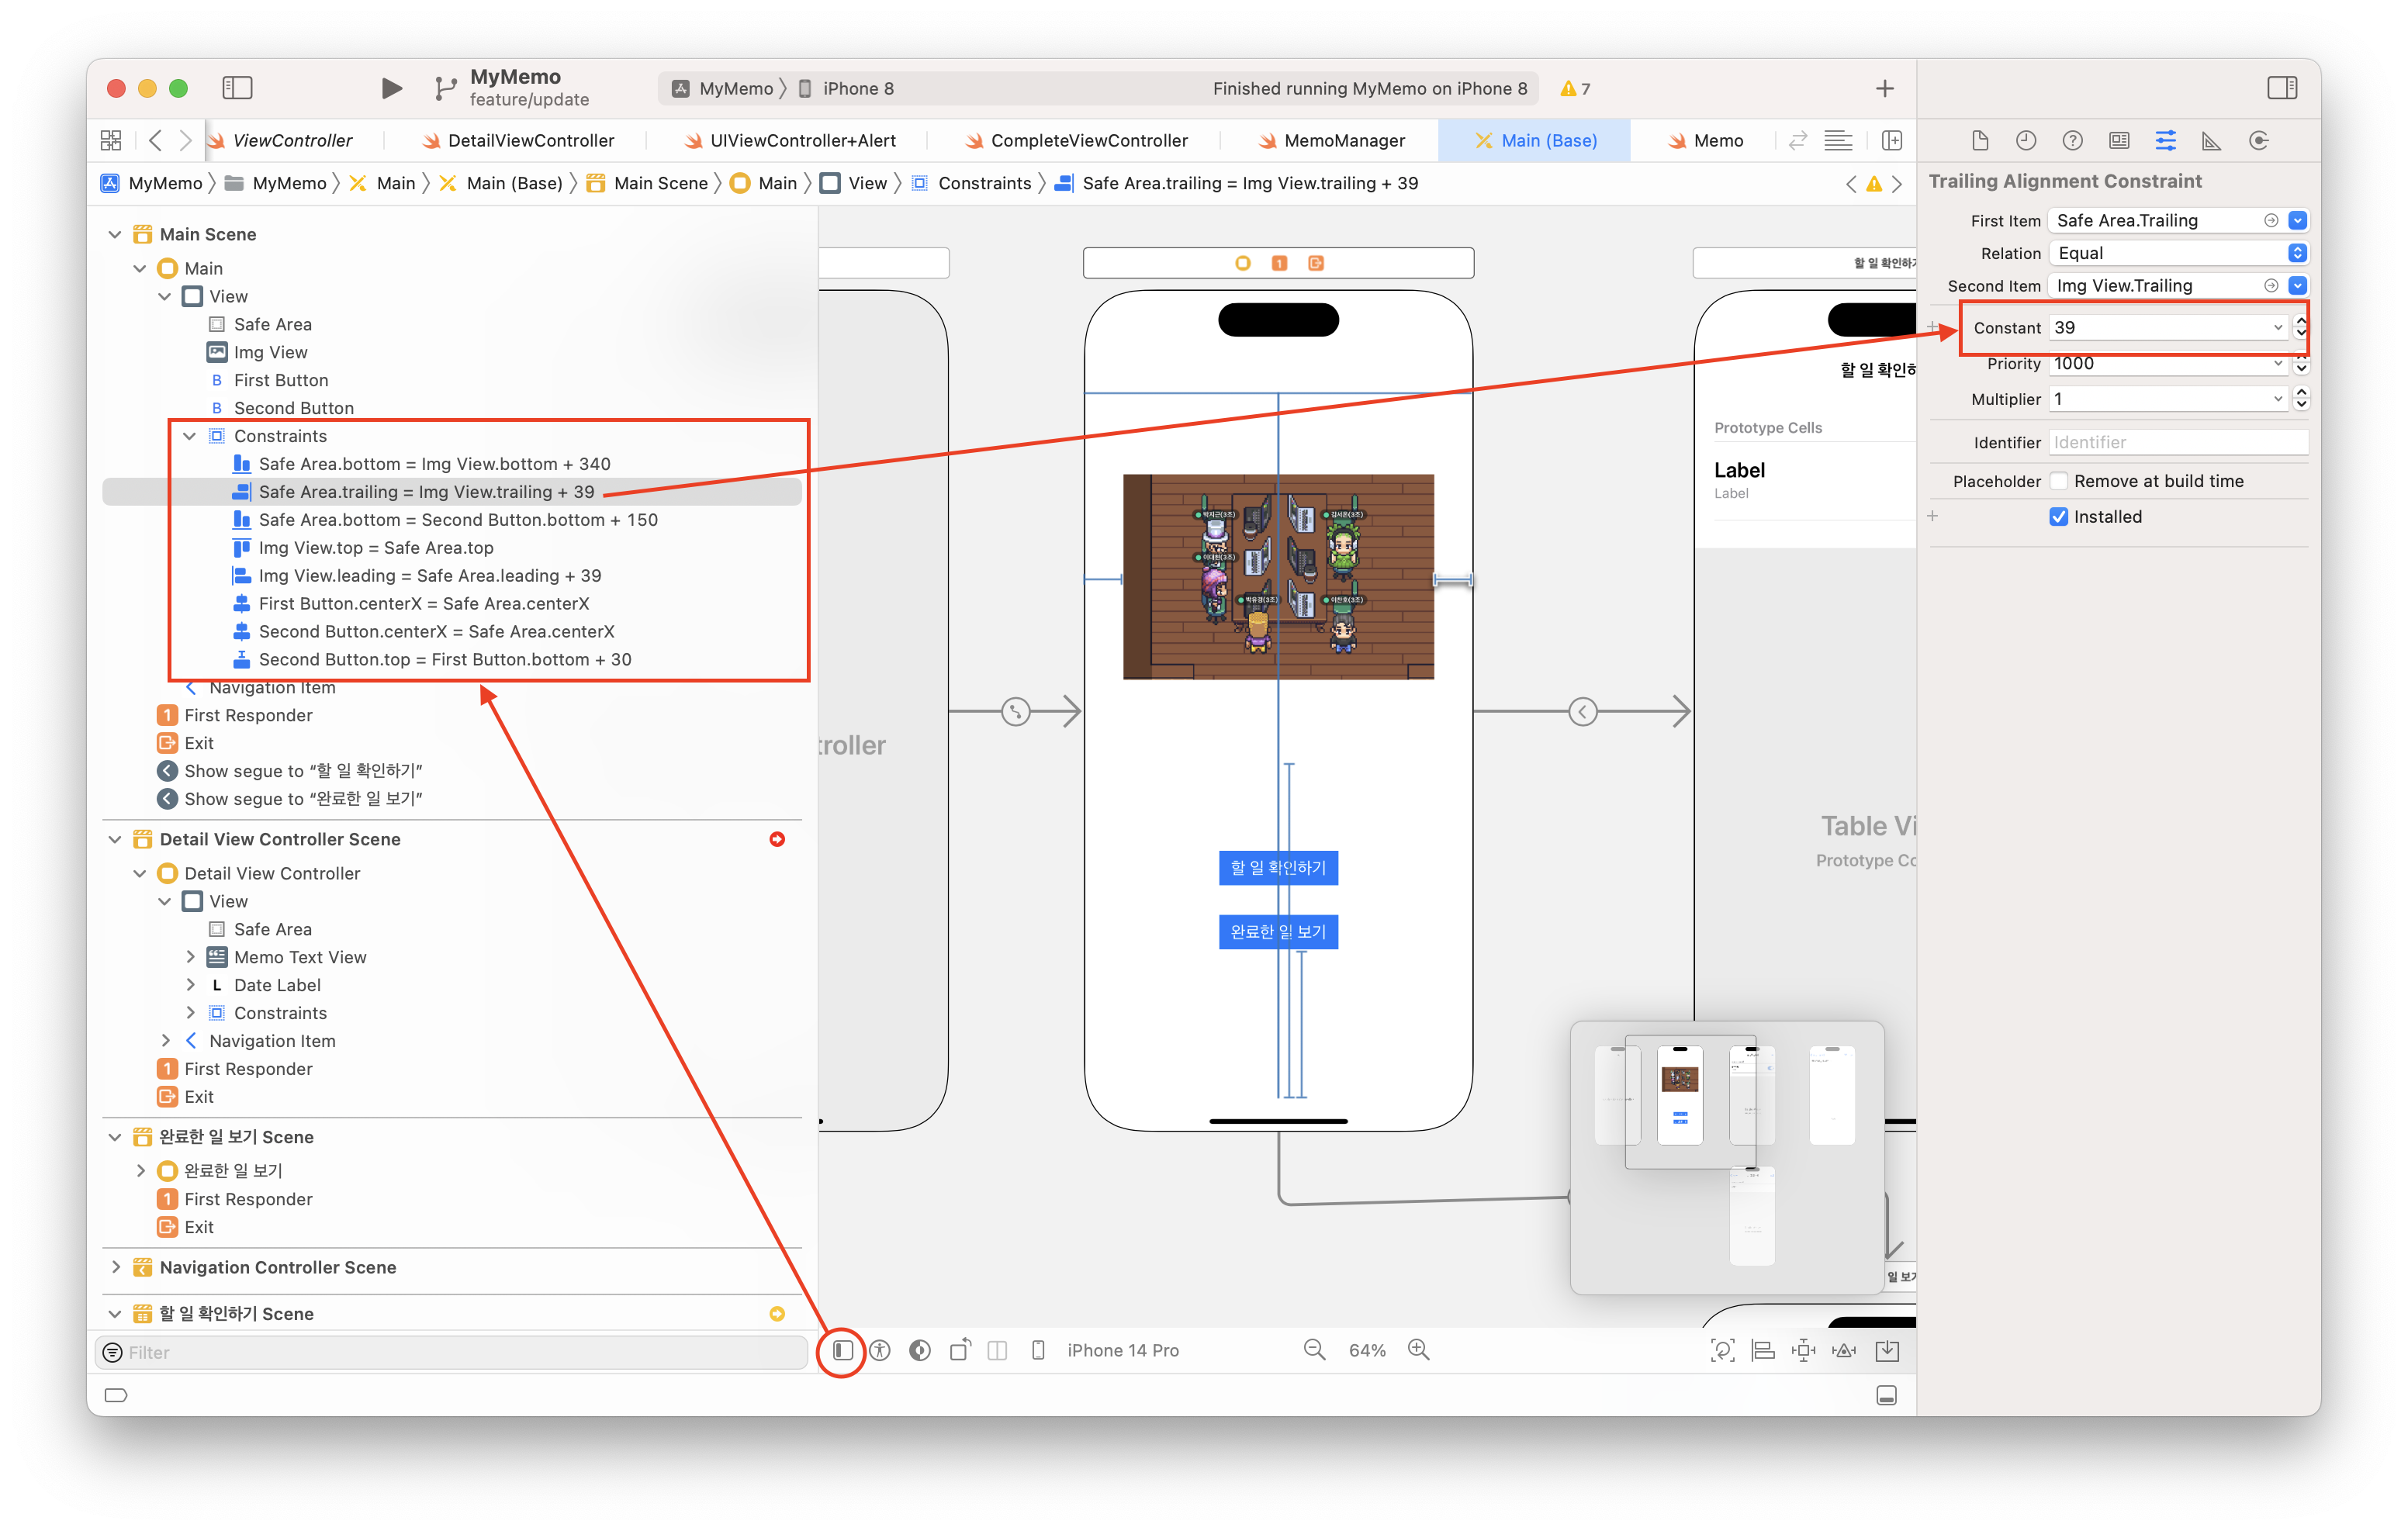Collapse the Constraints group in outline
This screenshot has height=1531, width=2408.
coord(189,436)
